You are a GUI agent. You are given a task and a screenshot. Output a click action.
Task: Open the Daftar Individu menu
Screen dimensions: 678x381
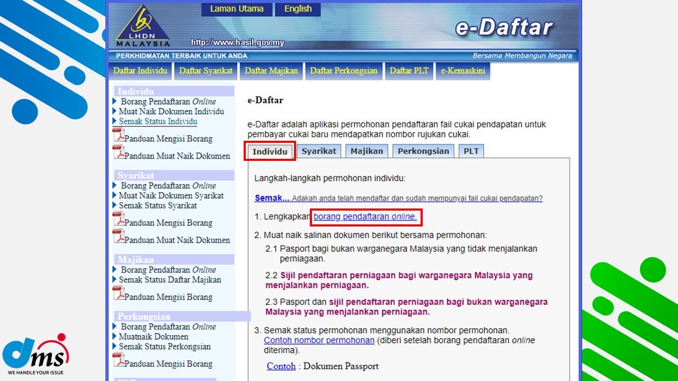[140, 71]
